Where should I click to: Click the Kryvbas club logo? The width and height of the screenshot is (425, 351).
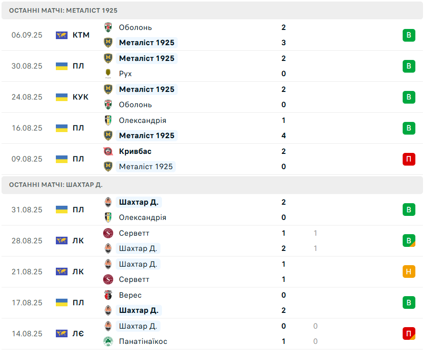pos(108,151)
